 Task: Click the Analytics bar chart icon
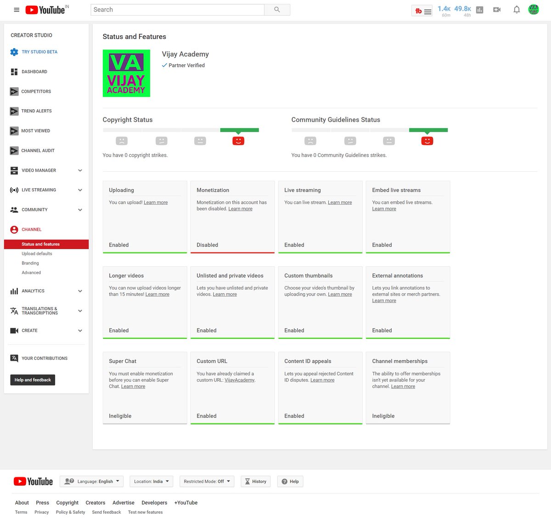tap(14, 291)
